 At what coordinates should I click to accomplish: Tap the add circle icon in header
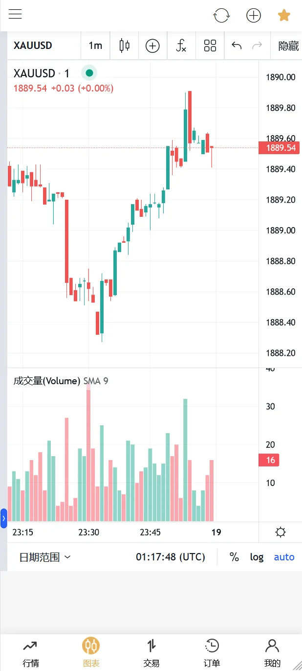[254, 16]
